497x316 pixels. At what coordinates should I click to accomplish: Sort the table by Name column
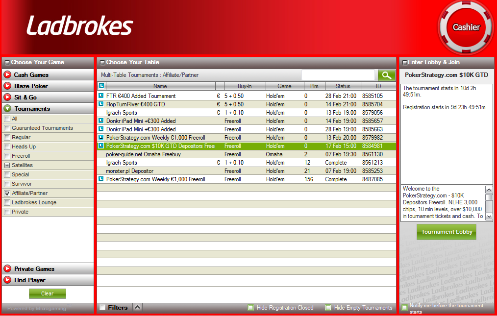click(x=160, y=86)
